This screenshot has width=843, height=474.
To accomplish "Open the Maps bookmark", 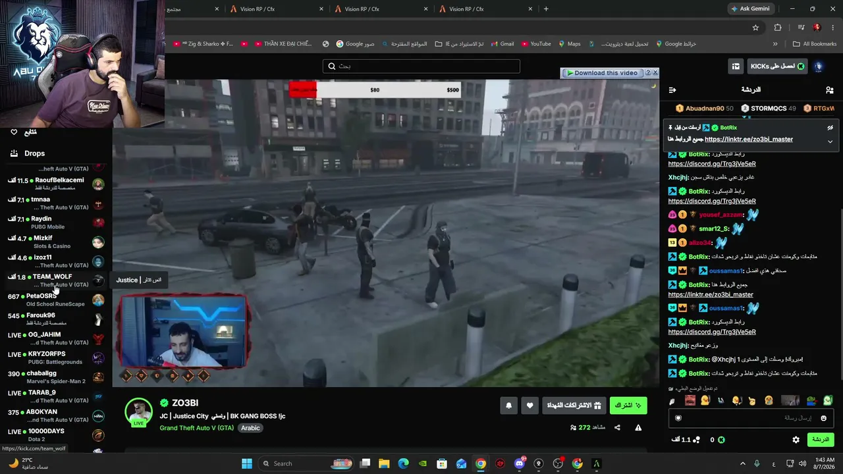I will click(x=570, y=44).
